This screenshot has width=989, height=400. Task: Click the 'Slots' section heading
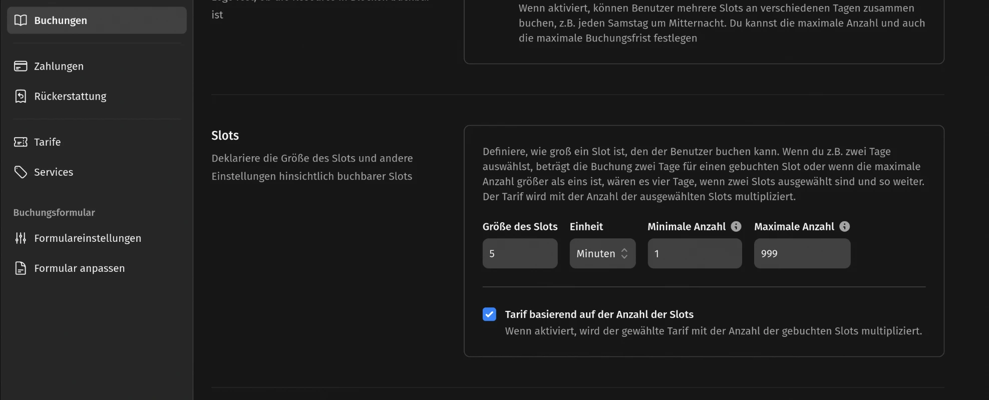click(x=225, y=136)
